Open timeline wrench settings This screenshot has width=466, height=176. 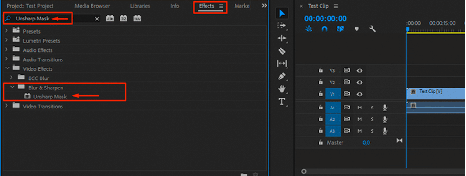click(373, 29)
